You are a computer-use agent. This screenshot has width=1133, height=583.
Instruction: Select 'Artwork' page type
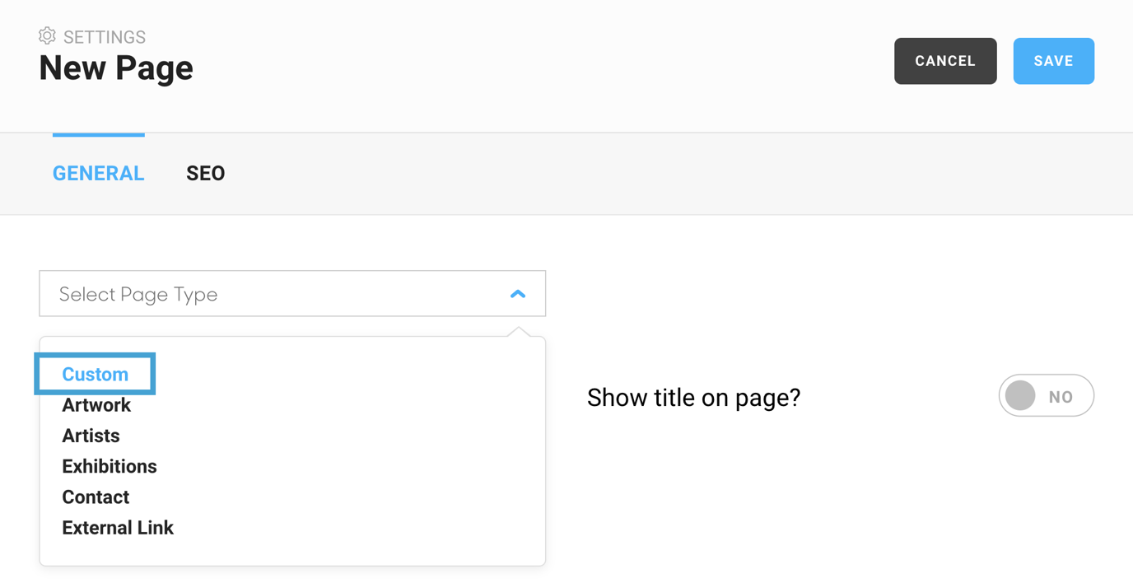click(96, 404)
